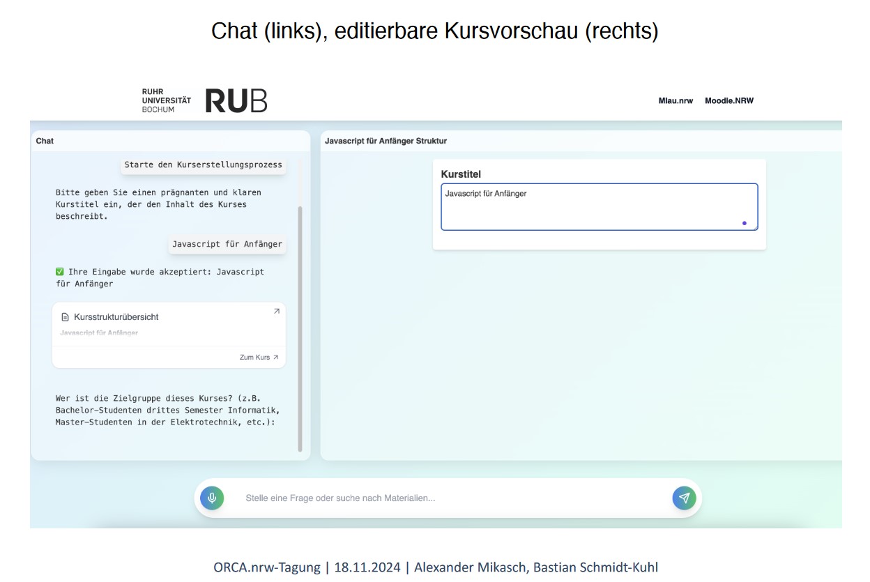Click the green checkmark before Ihre Eingabe
Screen dimensions: 870x582
60,272
